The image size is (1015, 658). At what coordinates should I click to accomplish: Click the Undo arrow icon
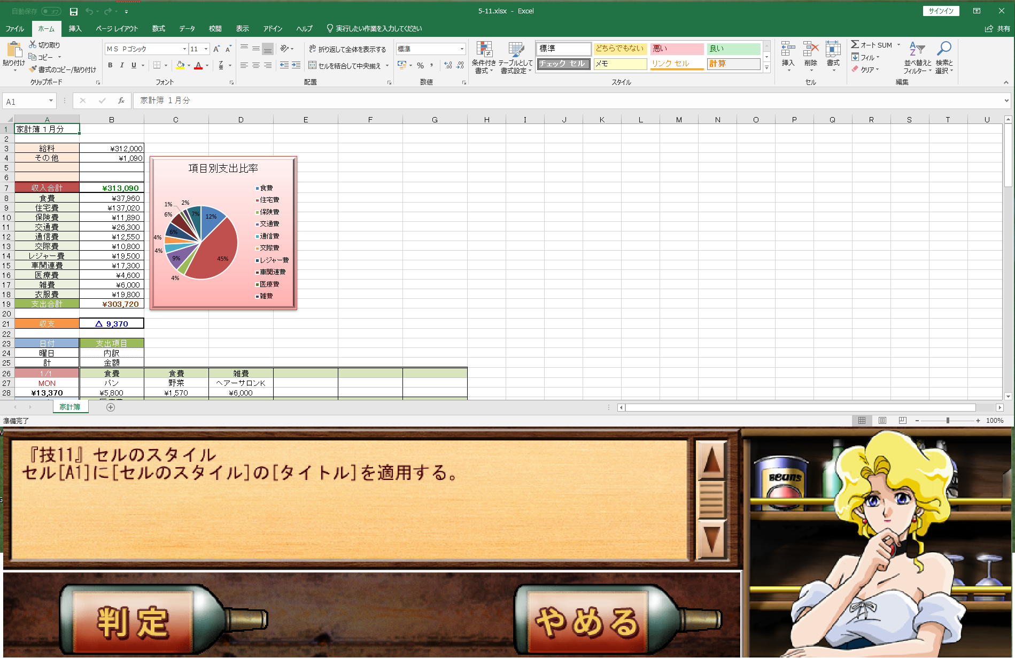pyautogui.click(x=89, y=11)
